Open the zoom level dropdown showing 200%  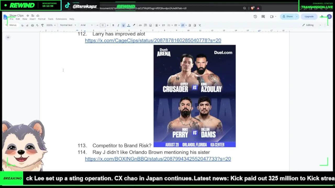[51, 25]
